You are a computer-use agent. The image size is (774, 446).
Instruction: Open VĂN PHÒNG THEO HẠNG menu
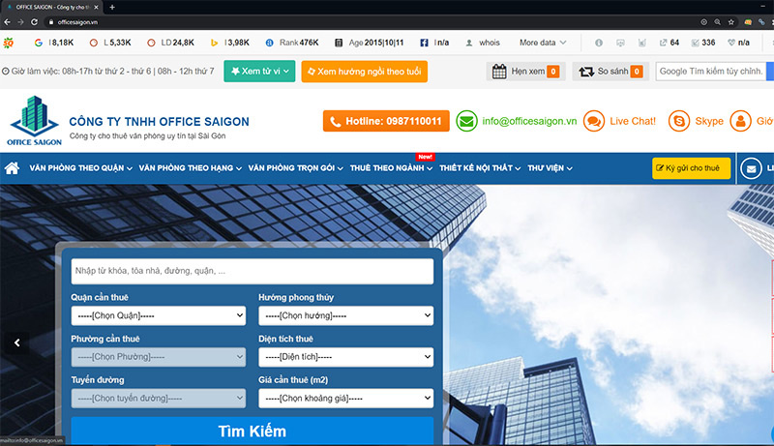[190, 167]
